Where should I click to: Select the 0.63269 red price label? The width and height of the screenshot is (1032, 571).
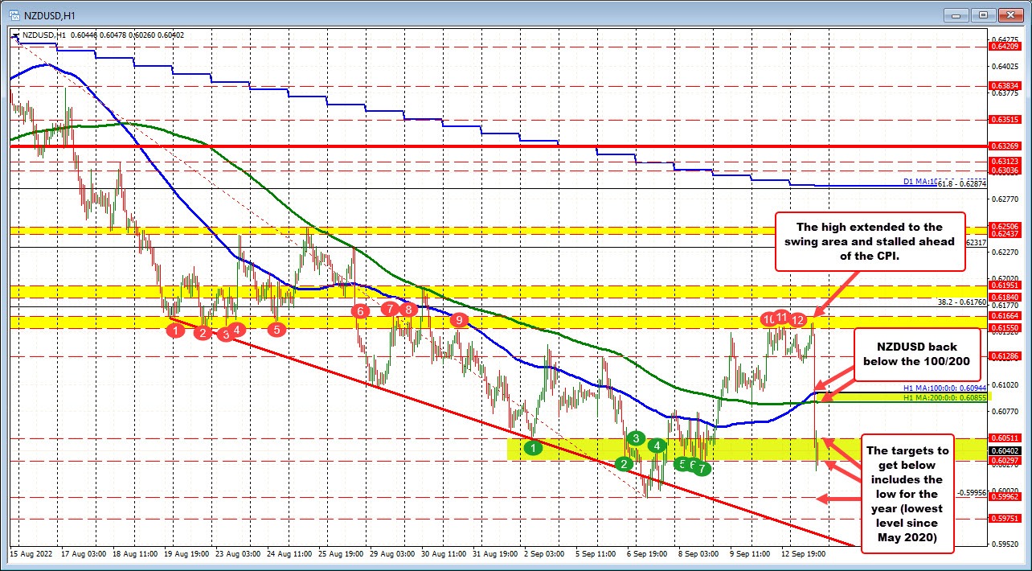(x=1004, y=146)
